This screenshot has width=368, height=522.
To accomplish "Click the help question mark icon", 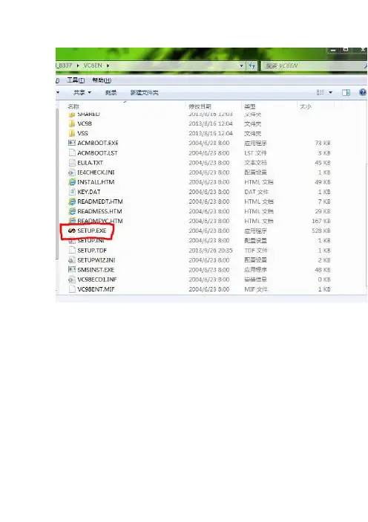I will pyautogui.click(x=363, y=92).
